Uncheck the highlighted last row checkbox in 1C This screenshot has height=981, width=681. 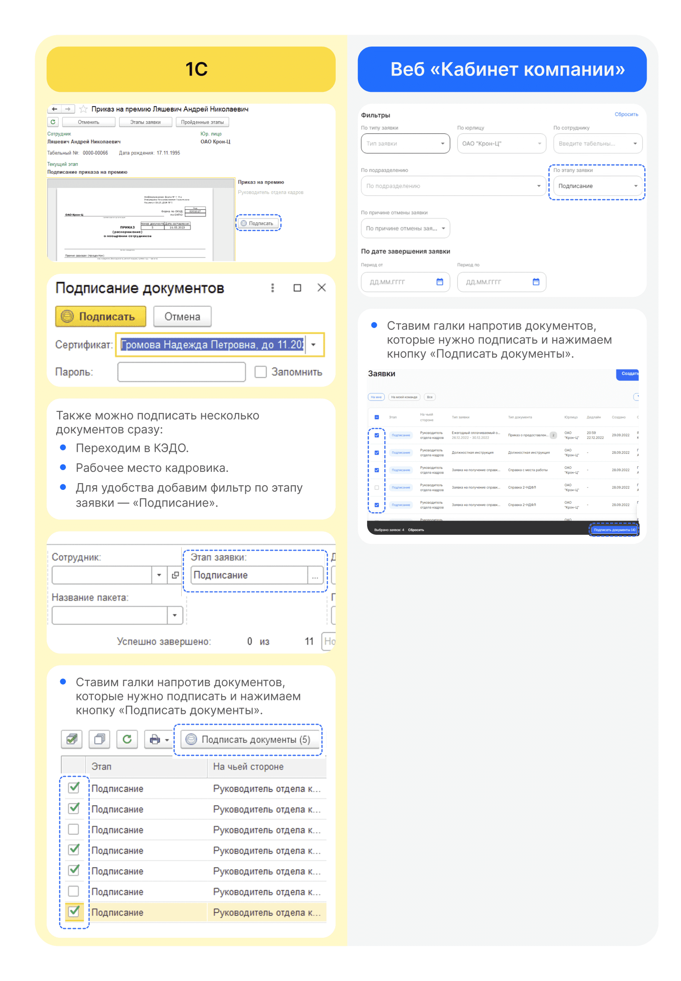coord(74,911)
